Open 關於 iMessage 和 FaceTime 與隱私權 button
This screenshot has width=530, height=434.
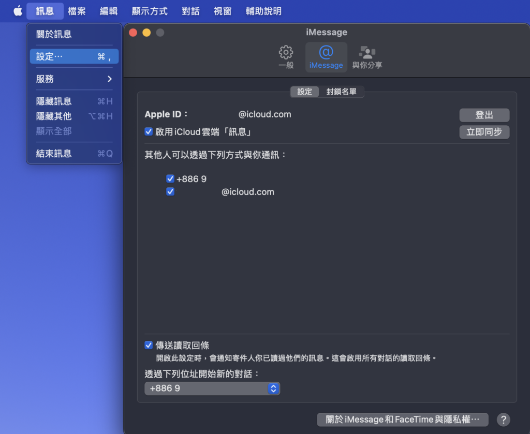pyautogui.click(x=402, y=420)
